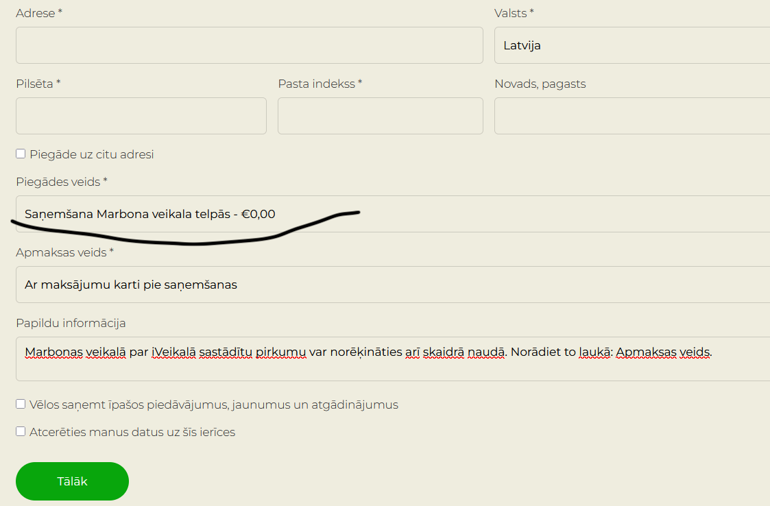Check Atcerēties manus datus uz šīs ierīces

pos(21,431)
